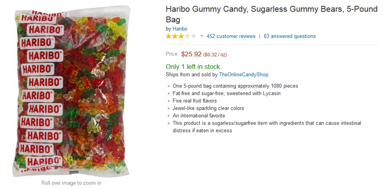Viewport: 383px width, 189px height.
Task: Open the 452 customer reviews link
Action: (231, 36)
